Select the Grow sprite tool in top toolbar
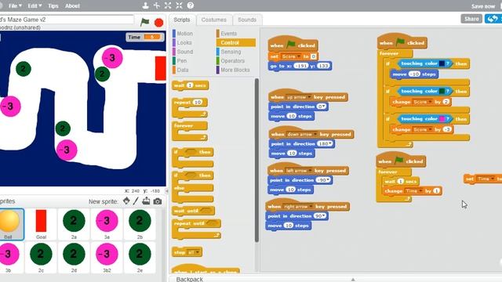 pos(168,5)
